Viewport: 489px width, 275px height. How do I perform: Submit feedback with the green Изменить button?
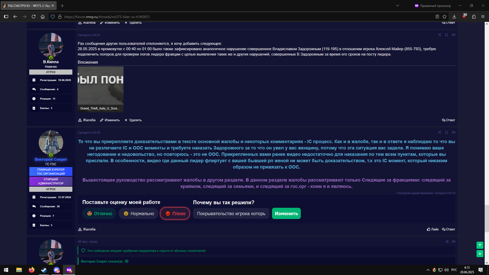[x=286, y=213]
